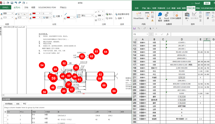Switch to the Formulas (公式) tab in Excel

pos(169,8)
